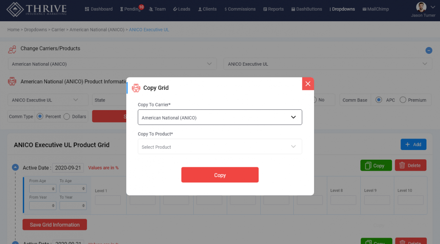Click the green Copy grid button
Viewport: 440px width, 244px height.
376,166
